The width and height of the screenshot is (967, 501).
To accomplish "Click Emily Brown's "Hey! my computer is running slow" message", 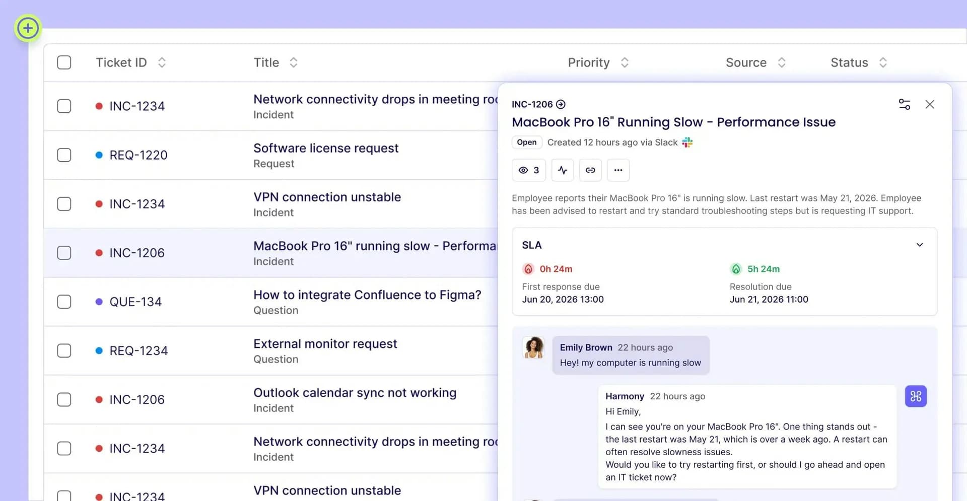I will (630, 363).
